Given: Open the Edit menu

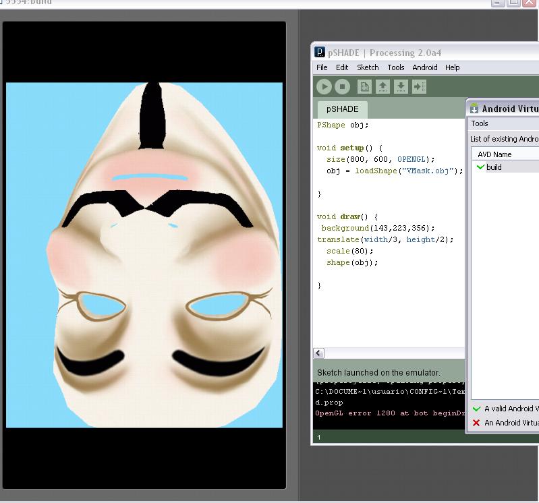Looking at the screenshot, I should [x=342, y=67].
